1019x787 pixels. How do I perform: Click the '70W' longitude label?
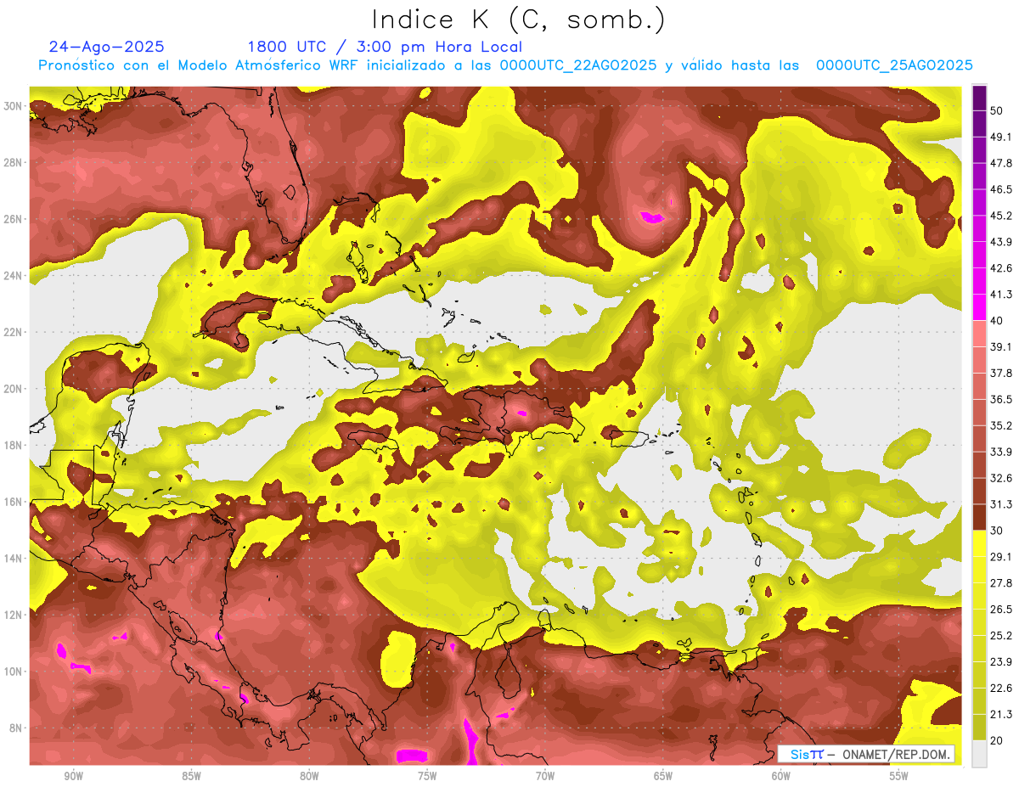(545, 776)
